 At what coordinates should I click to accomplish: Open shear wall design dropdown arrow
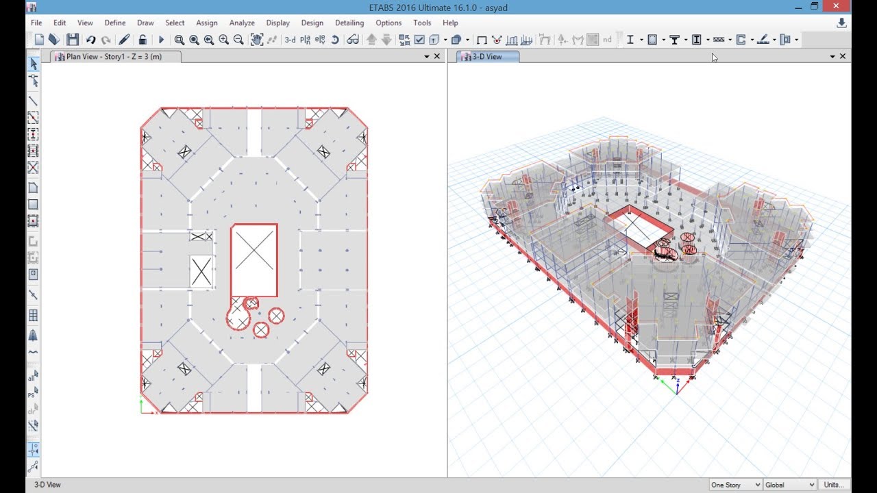tap(752, 40)
